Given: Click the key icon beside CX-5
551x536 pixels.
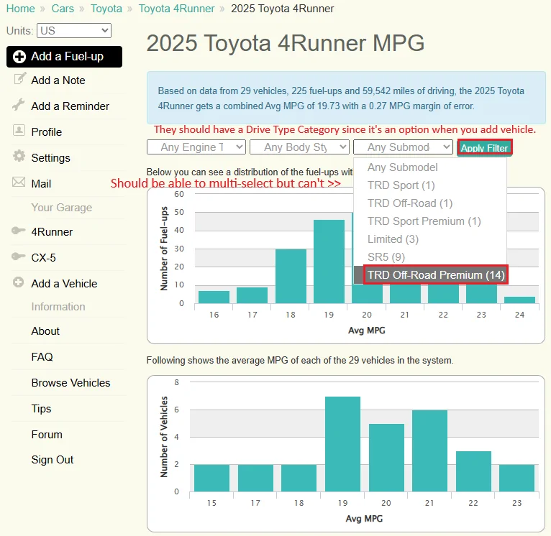Looking at the screenshot, I should point(18,257).
